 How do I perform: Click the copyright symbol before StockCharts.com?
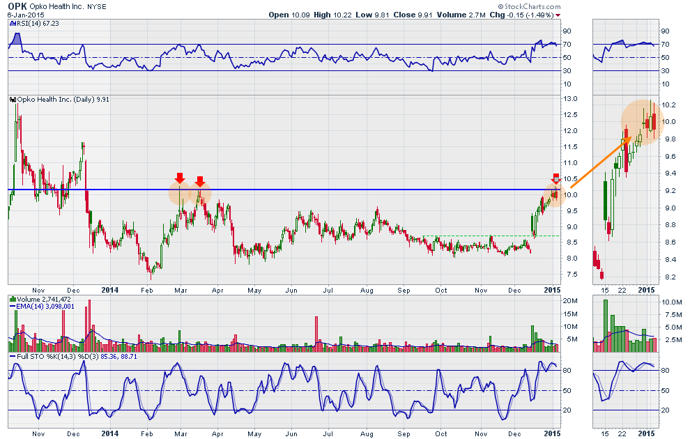pos(501,6)
